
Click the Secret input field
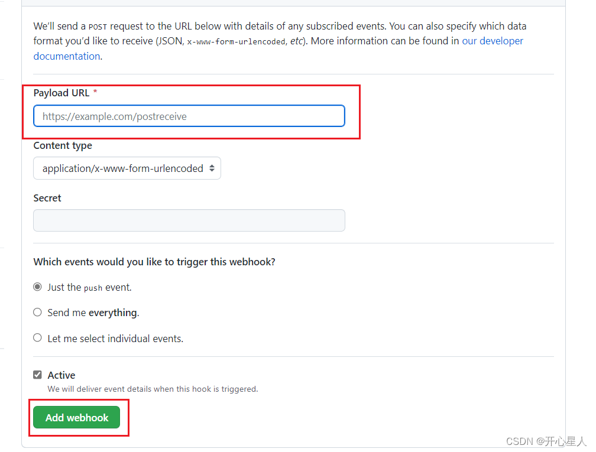point(189,220)
